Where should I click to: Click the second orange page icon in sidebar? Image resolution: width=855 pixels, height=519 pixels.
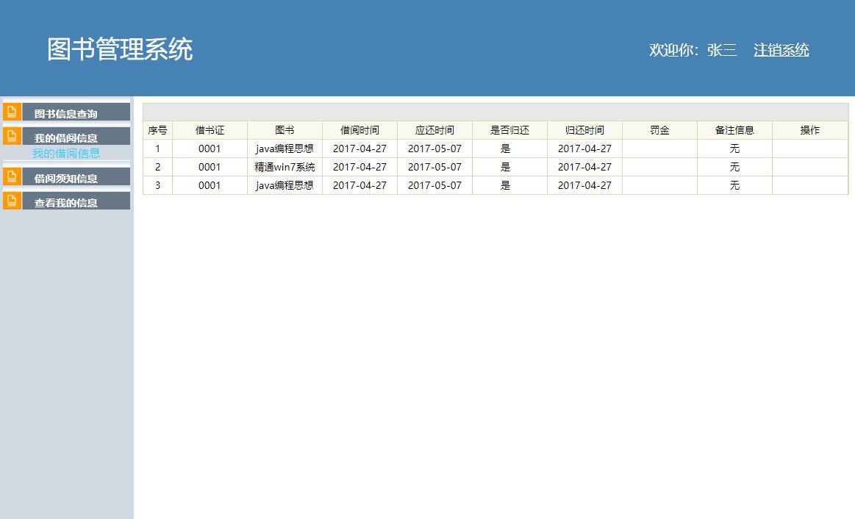pyautogui.click(x=11, y=136)
